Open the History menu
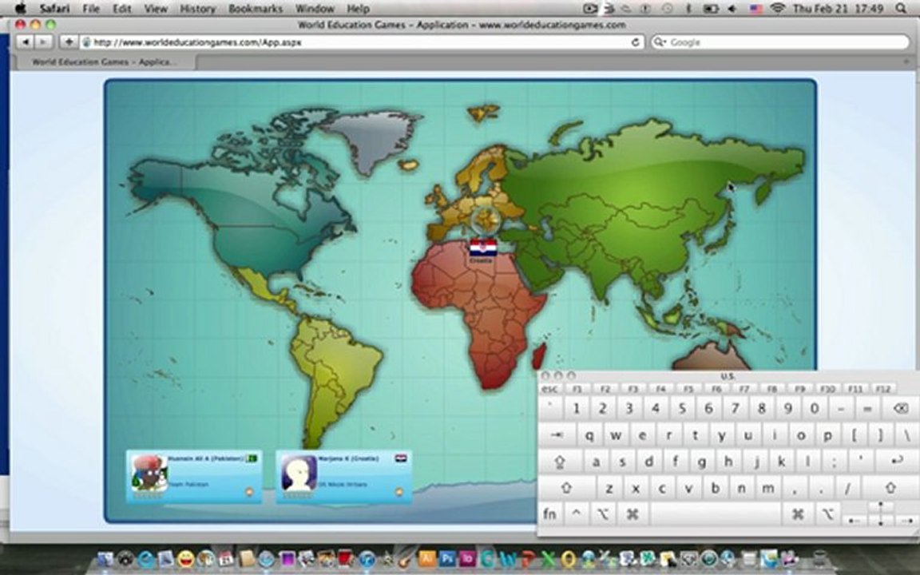Viewport: 920px width, 575px height. click(197, 9)
